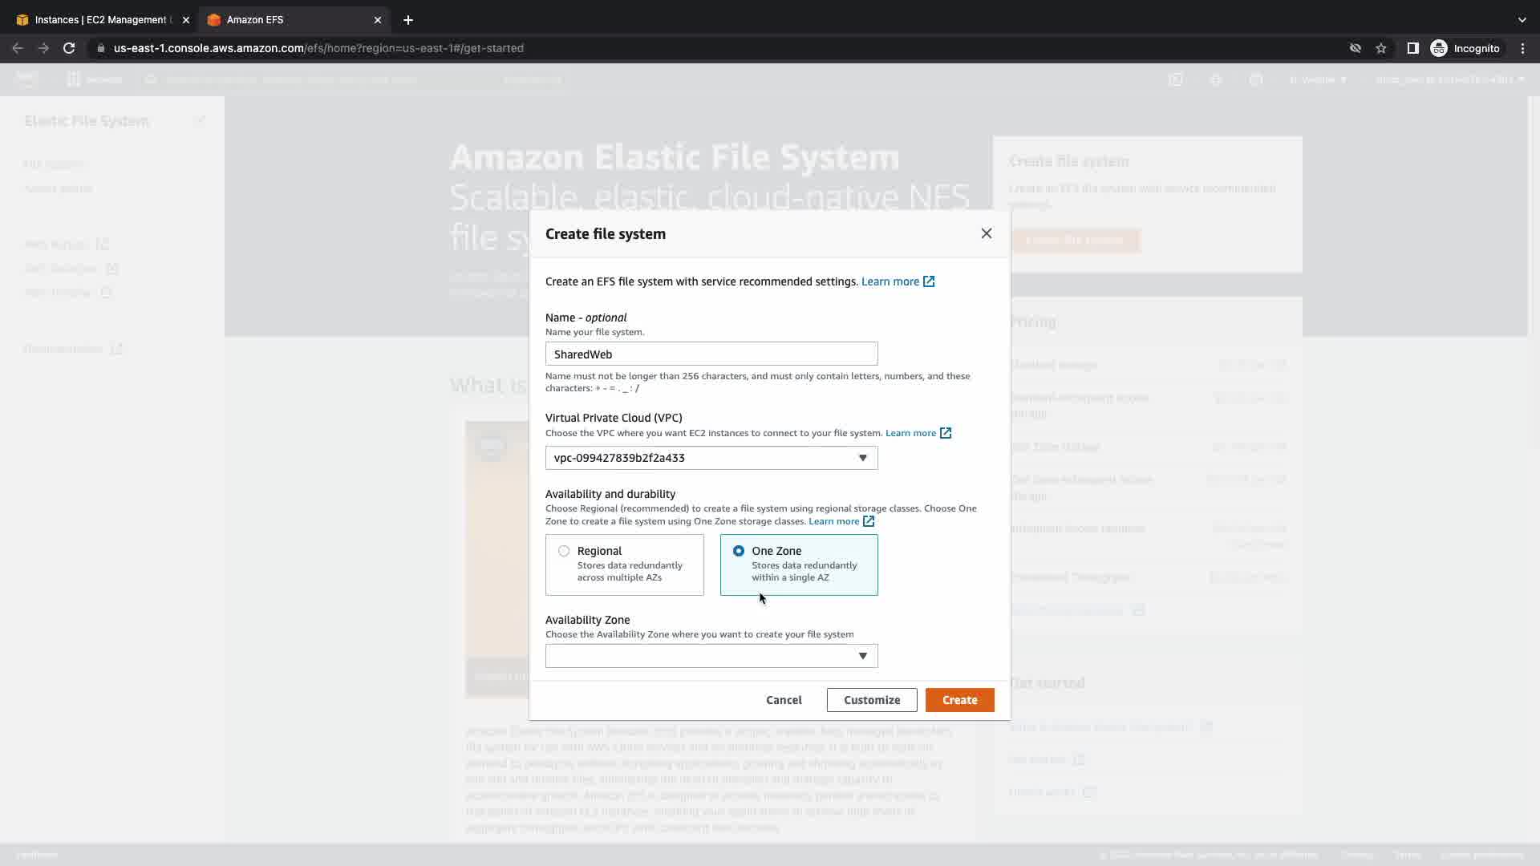Close the Create file system dialog

coord(986,233)
